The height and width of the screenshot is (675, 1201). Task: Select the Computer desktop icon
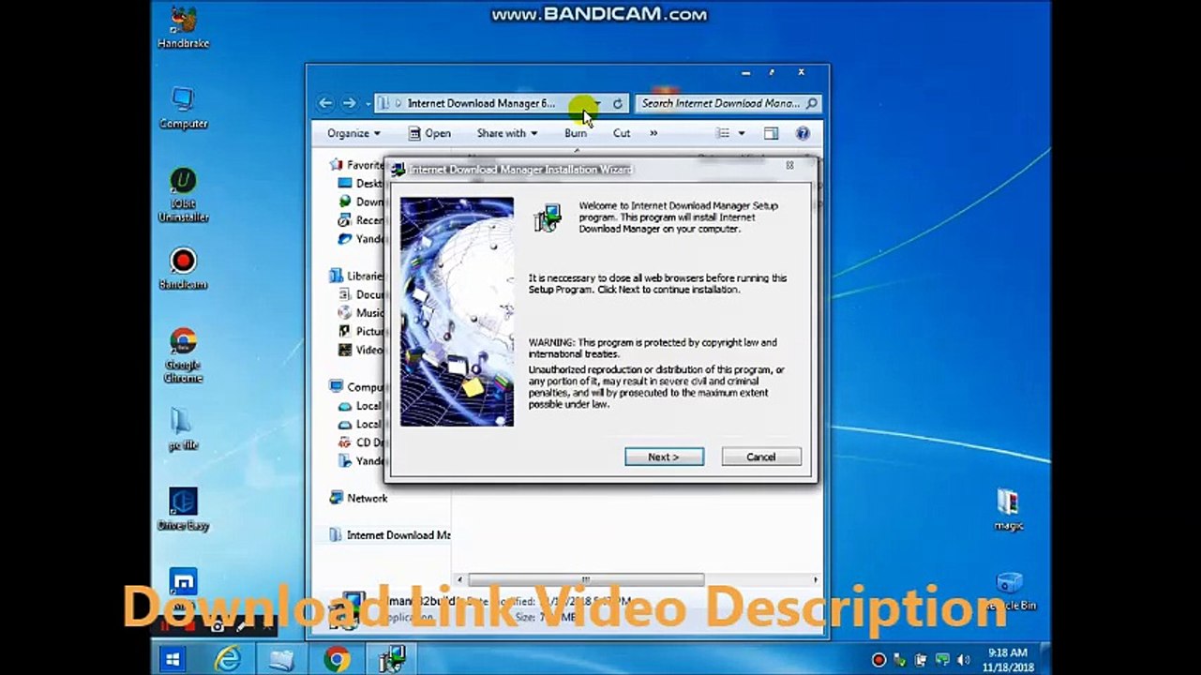click(x=183, y=108)
